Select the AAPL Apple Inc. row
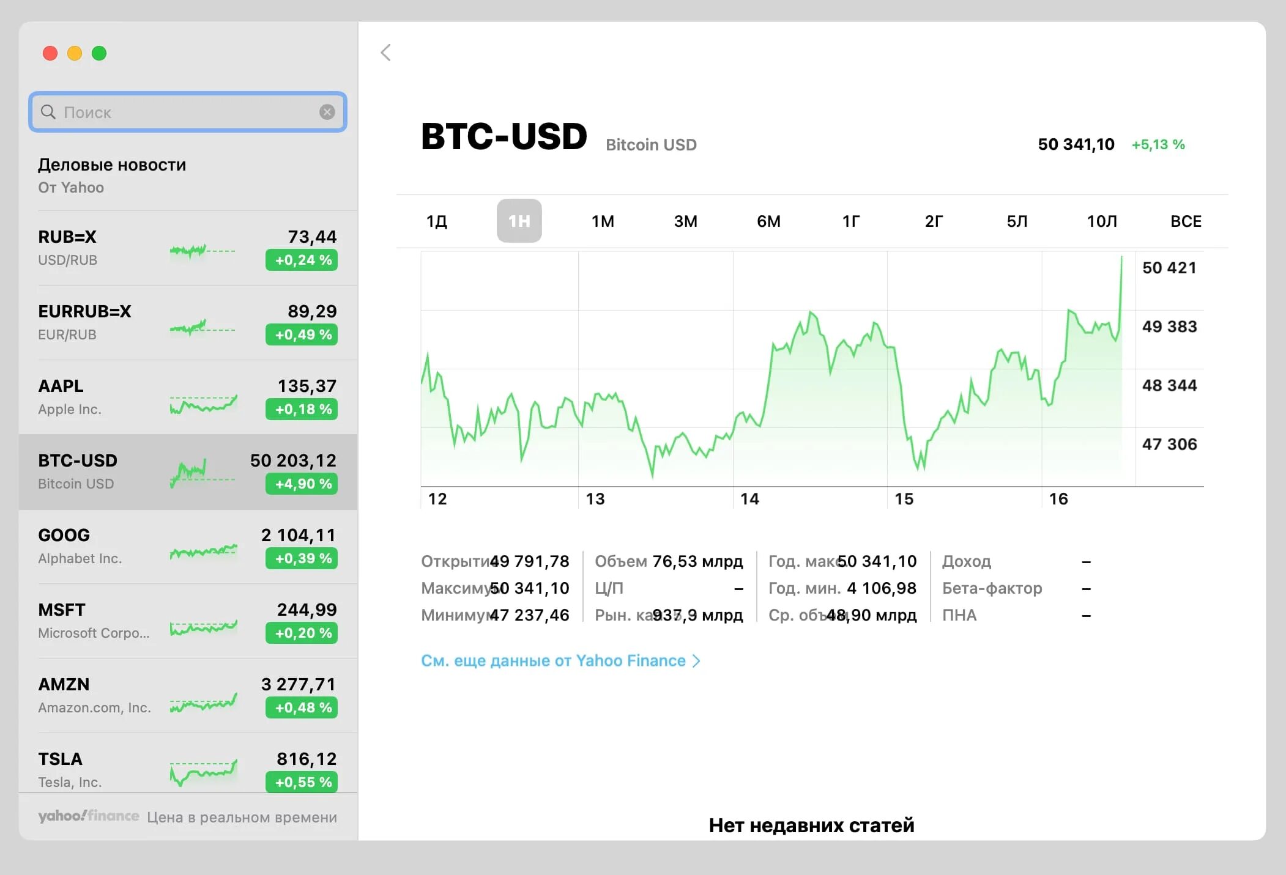Screen dimensions: 1286x875 click(x=188, y=397)
